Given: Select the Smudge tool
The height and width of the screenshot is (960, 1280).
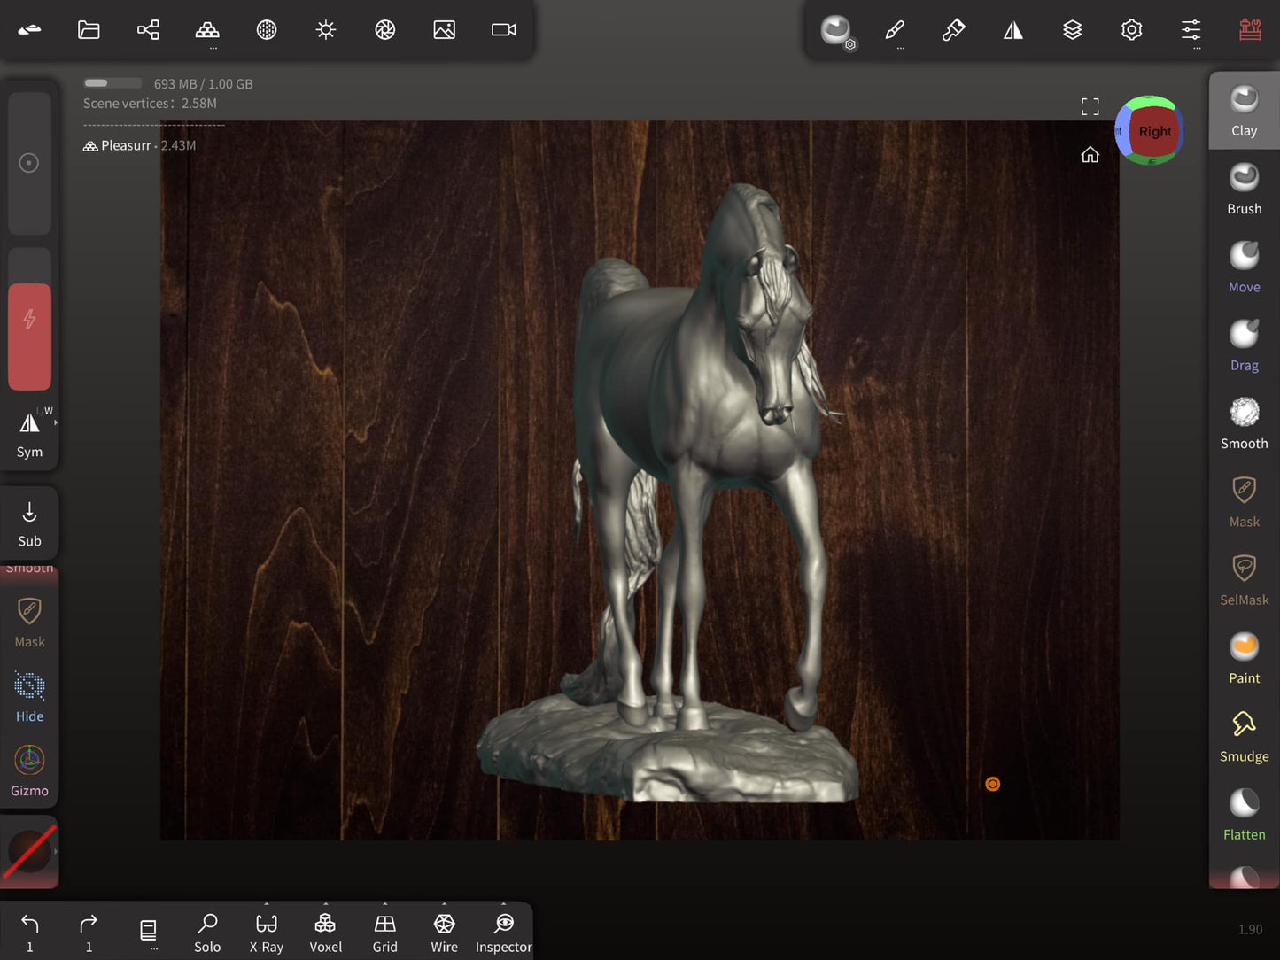Looking at the screenshot, I should click(1244, 737).
